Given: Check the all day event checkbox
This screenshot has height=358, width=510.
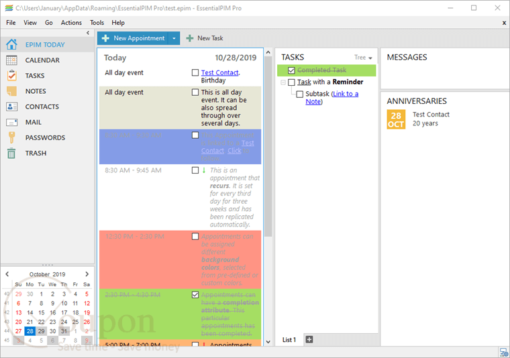Looking at the screenshot, I should [x=195, y=93].
